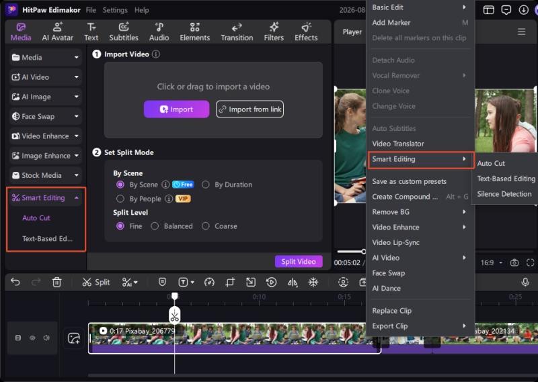Select the By People radio button
Viewport: 538px width, 382px height.
(120, 199)
